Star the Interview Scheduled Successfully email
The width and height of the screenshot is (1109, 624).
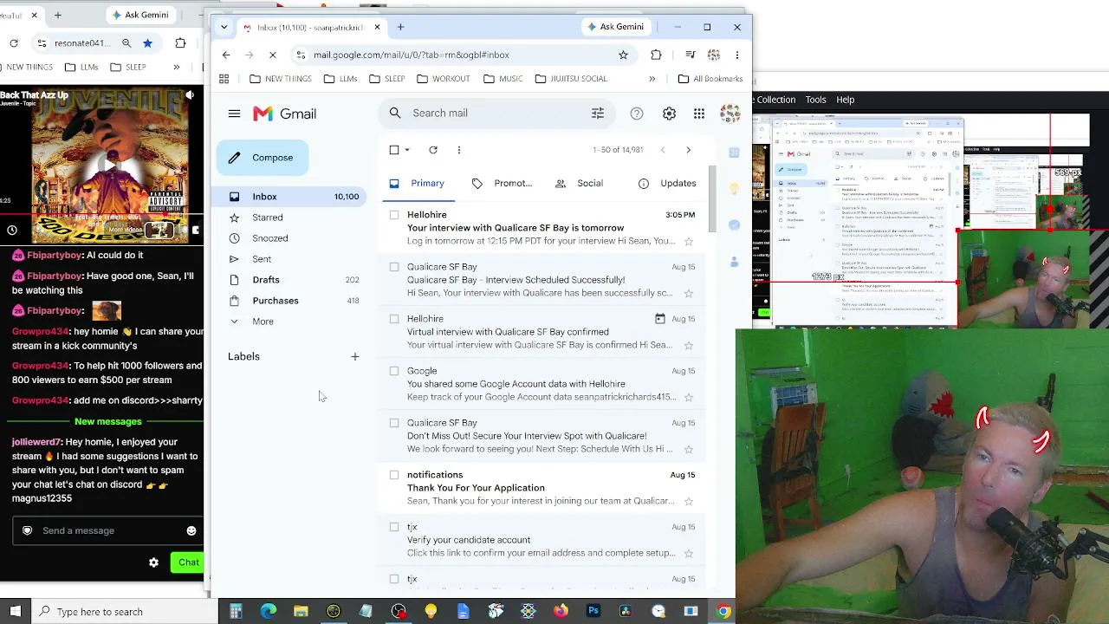tap(689, 293)
